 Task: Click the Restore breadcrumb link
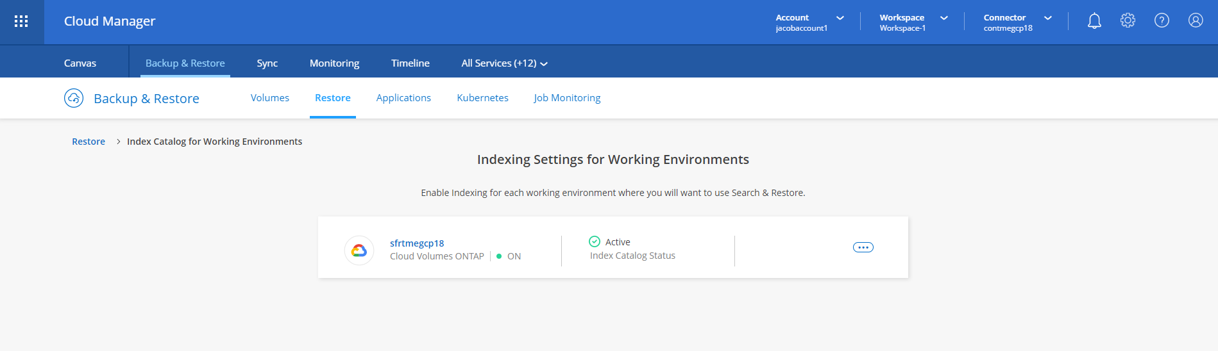(89, 142)
